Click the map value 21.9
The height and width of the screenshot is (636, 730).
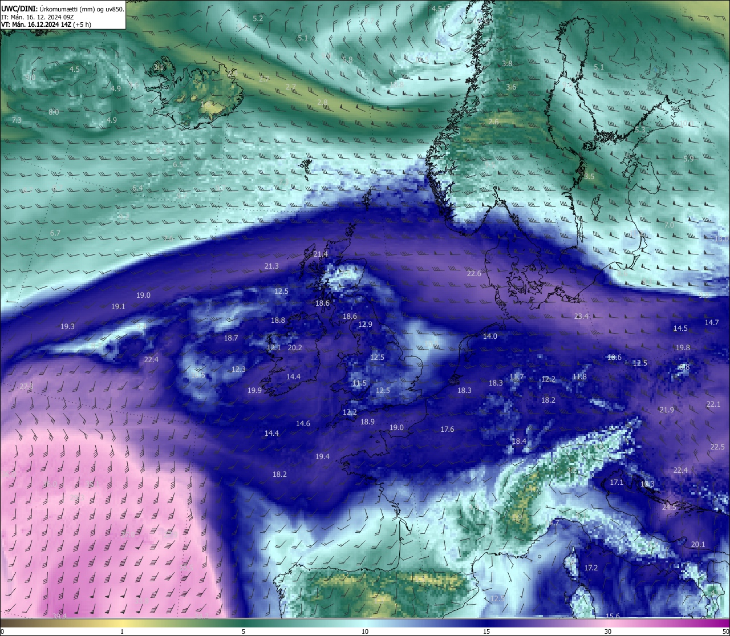coord(667,410)
